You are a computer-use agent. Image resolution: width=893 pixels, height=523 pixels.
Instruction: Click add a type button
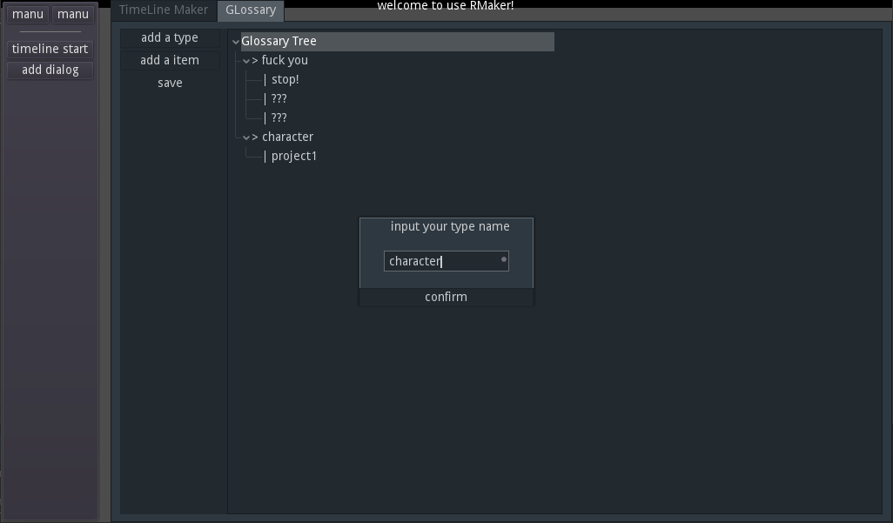point(170,37)
